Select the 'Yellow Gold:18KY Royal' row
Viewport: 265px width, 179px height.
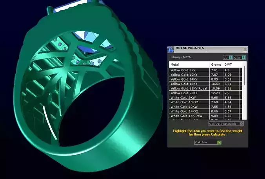pos(205,88)
